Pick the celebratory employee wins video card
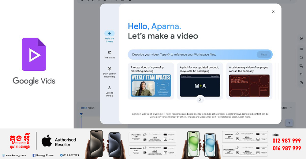 pos(249,81)
